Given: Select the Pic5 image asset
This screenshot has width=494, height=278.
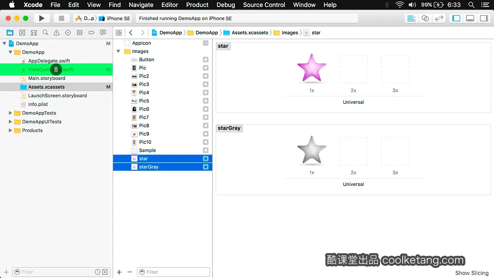Looking at the screenshot, I should coord(163,101).
